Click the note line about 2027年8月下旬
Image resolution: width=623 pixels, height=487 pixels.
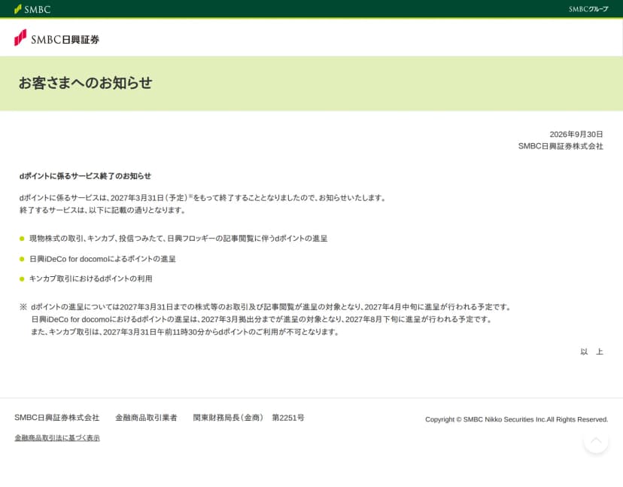pyautogui.click(x=262, y=319)
